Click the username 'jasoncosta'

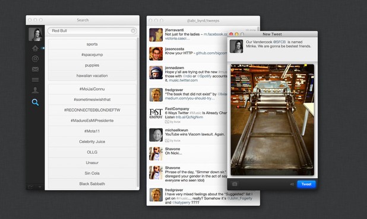point(175,49)
